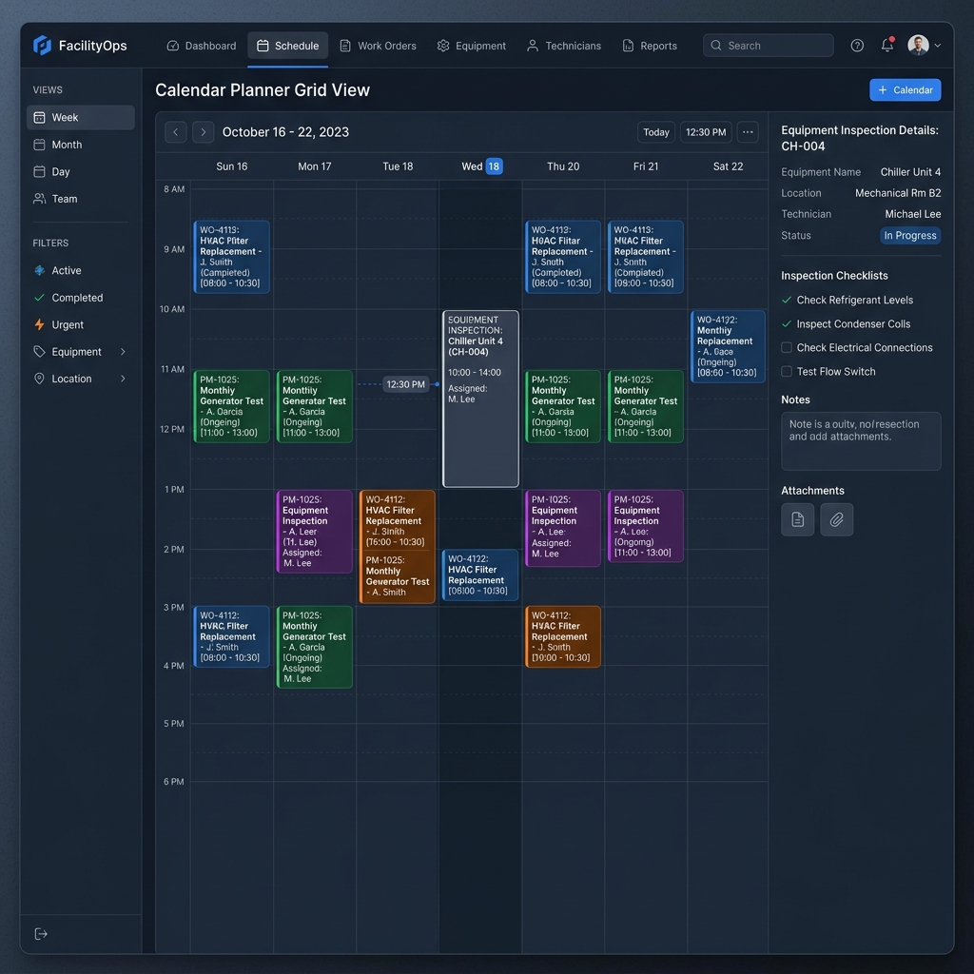Click the help question mark icon

pos(857,46)
